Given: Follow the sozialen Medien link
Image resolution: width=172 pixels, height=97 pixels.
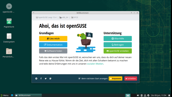Looking at the screenshot, I should click(95, 64).
